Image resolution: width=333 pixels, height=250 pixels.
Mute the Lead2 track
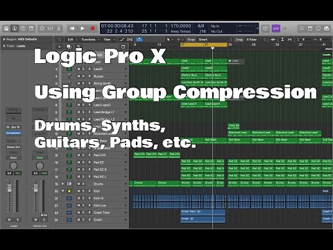(x=78, y=69)
